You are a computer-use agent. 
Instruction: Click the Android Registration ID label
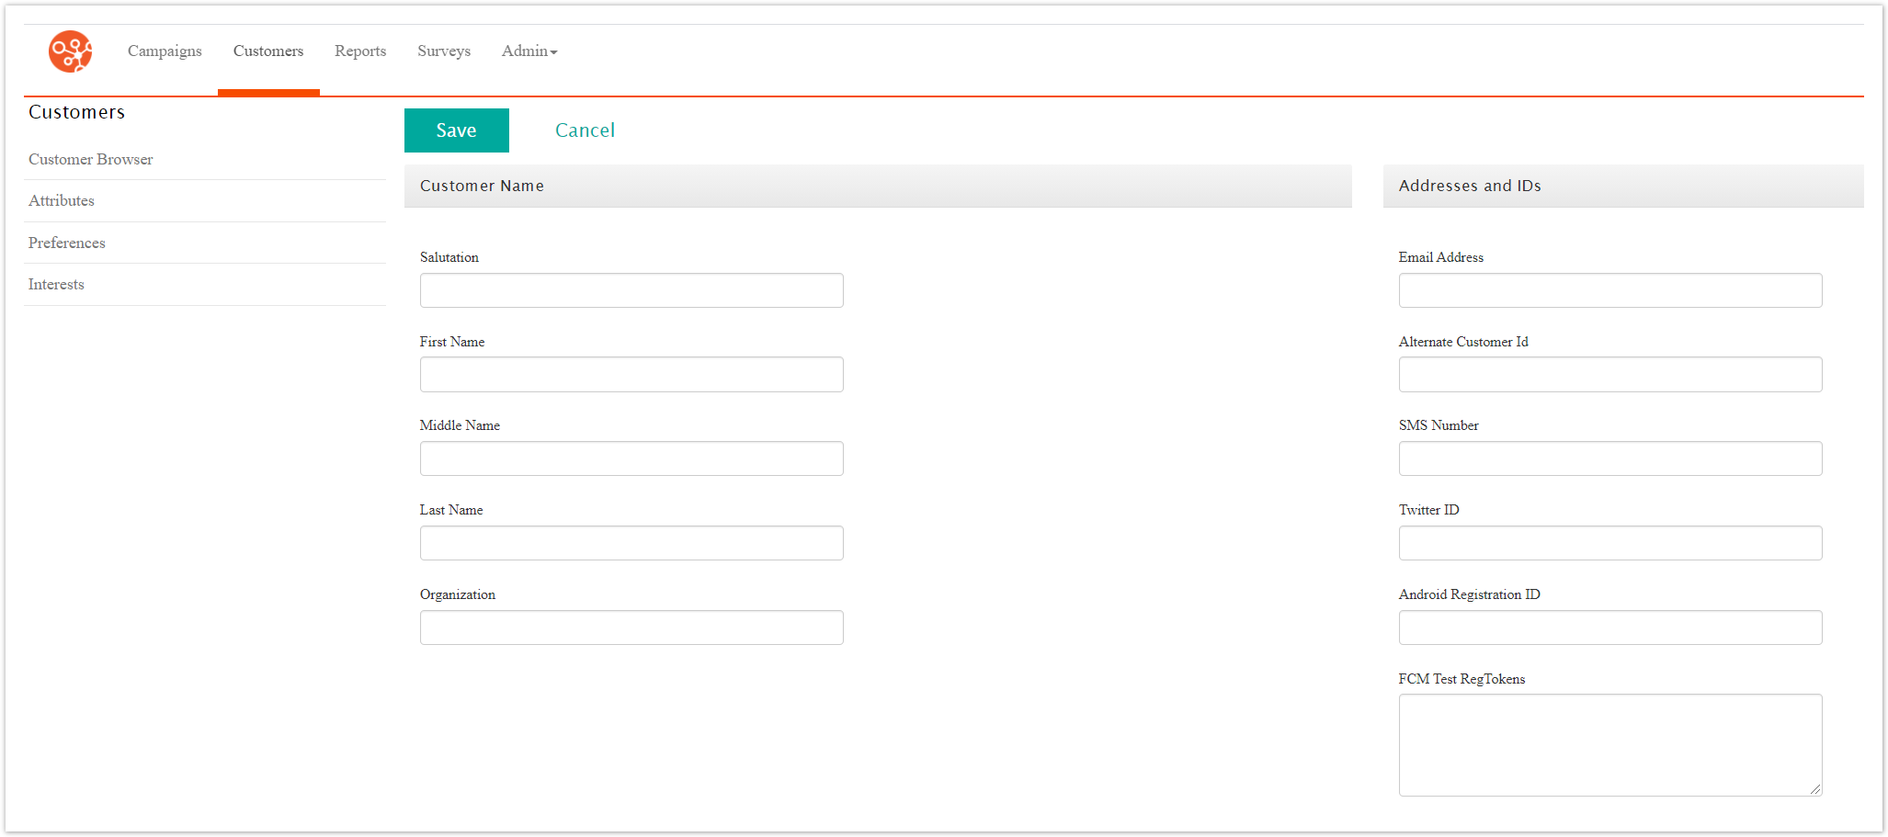click(x=1470, y=594)
